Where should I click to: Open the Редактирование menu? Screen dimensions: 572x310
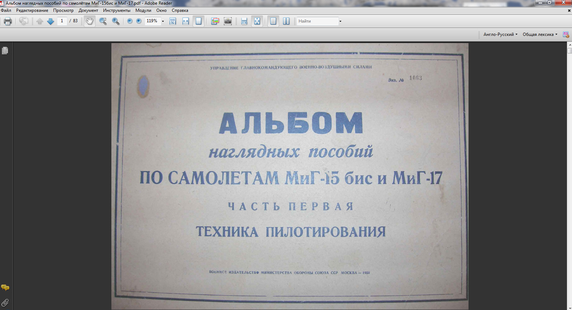pyautogui.click(x=32, y=10)
